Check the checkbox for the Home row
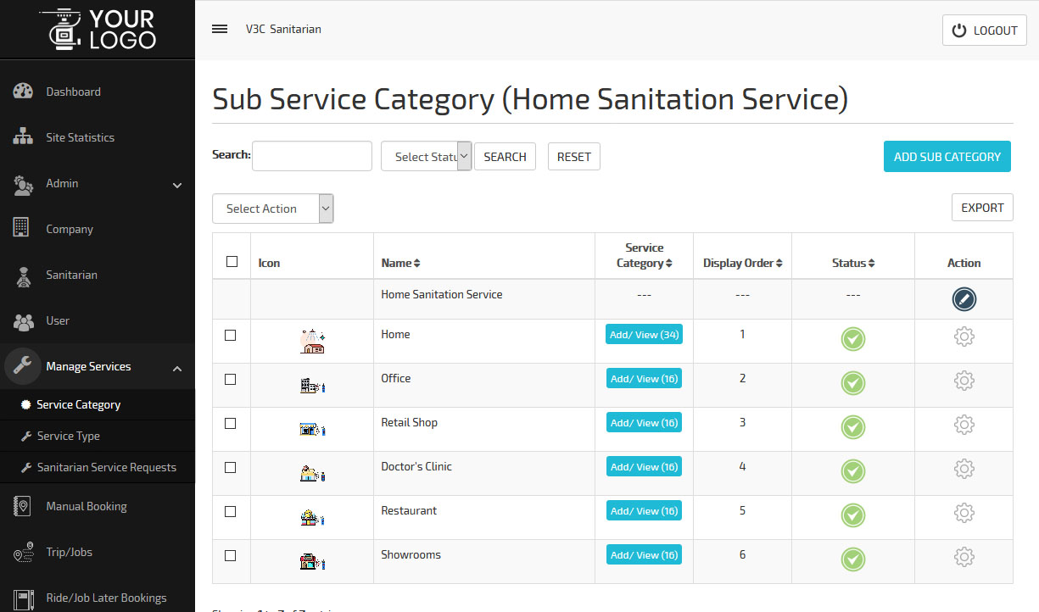This screenshot has height=612, width=1039. [230, 335]
